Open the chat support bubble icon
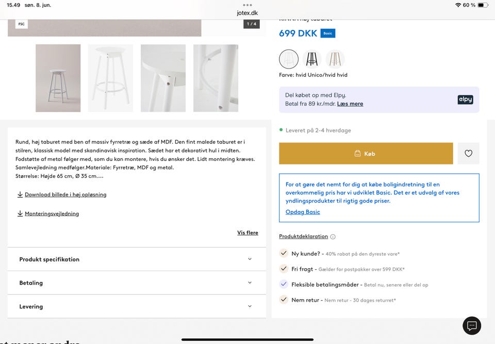The image size is (495, 344). (472, 325)
